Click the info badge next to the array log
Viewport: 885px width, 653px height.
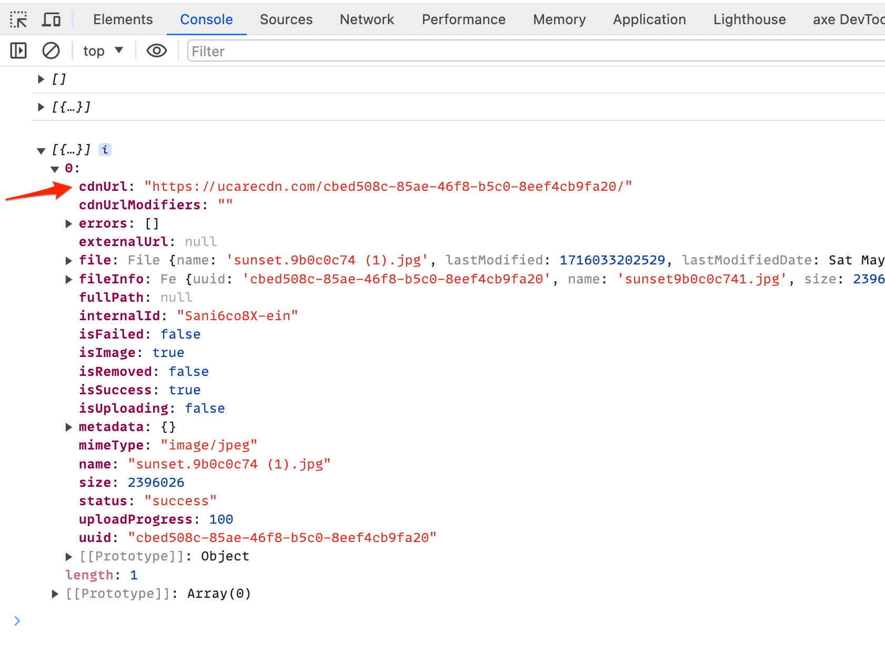point(105,149)
